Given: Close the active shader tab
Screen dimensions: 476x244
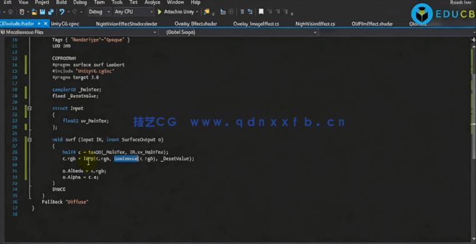Looking at the screenshot, I should (46, 23).
